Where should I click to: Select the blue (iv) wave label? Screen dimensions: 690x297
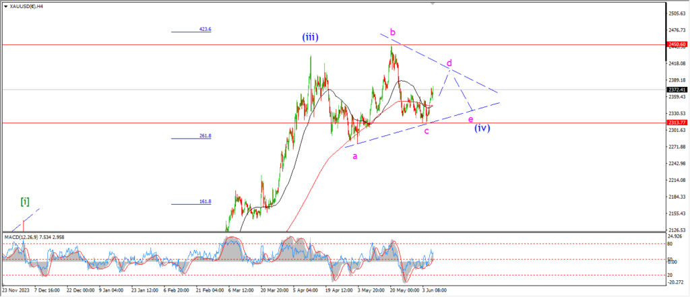(481, 127)
